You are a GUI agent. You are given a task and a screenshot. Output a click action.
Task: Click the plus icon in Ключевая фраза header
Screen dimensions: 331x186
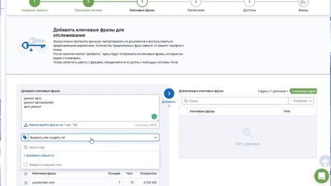click(25, 174)
